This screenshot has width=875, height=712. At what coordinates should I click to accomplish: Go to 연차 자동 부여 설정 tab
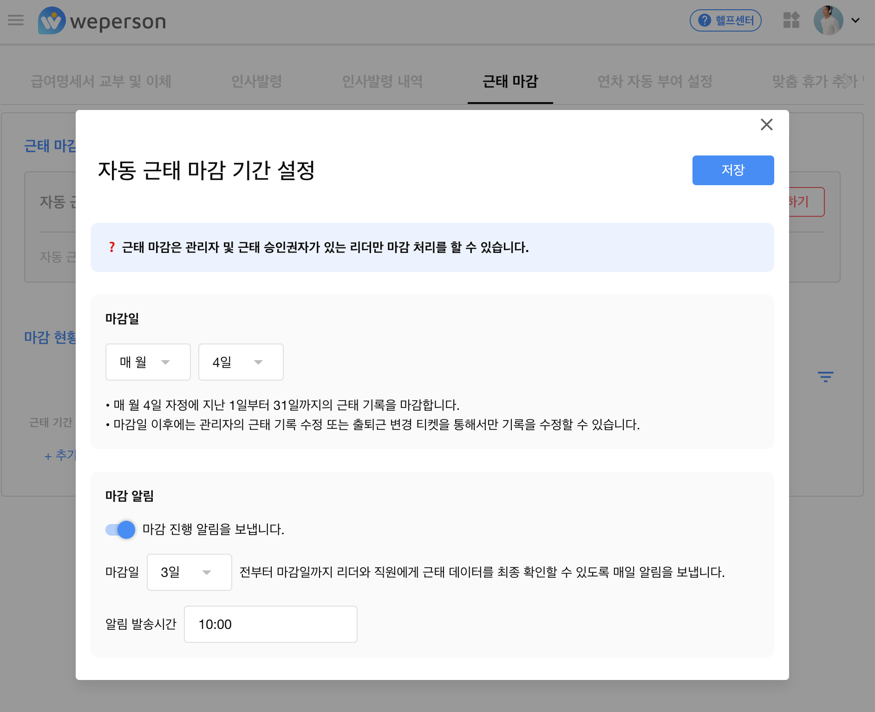coord(655,82)
